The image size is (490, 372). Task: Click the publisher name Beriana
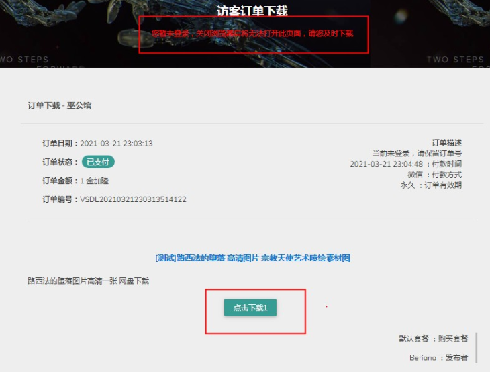click(423, 357)
